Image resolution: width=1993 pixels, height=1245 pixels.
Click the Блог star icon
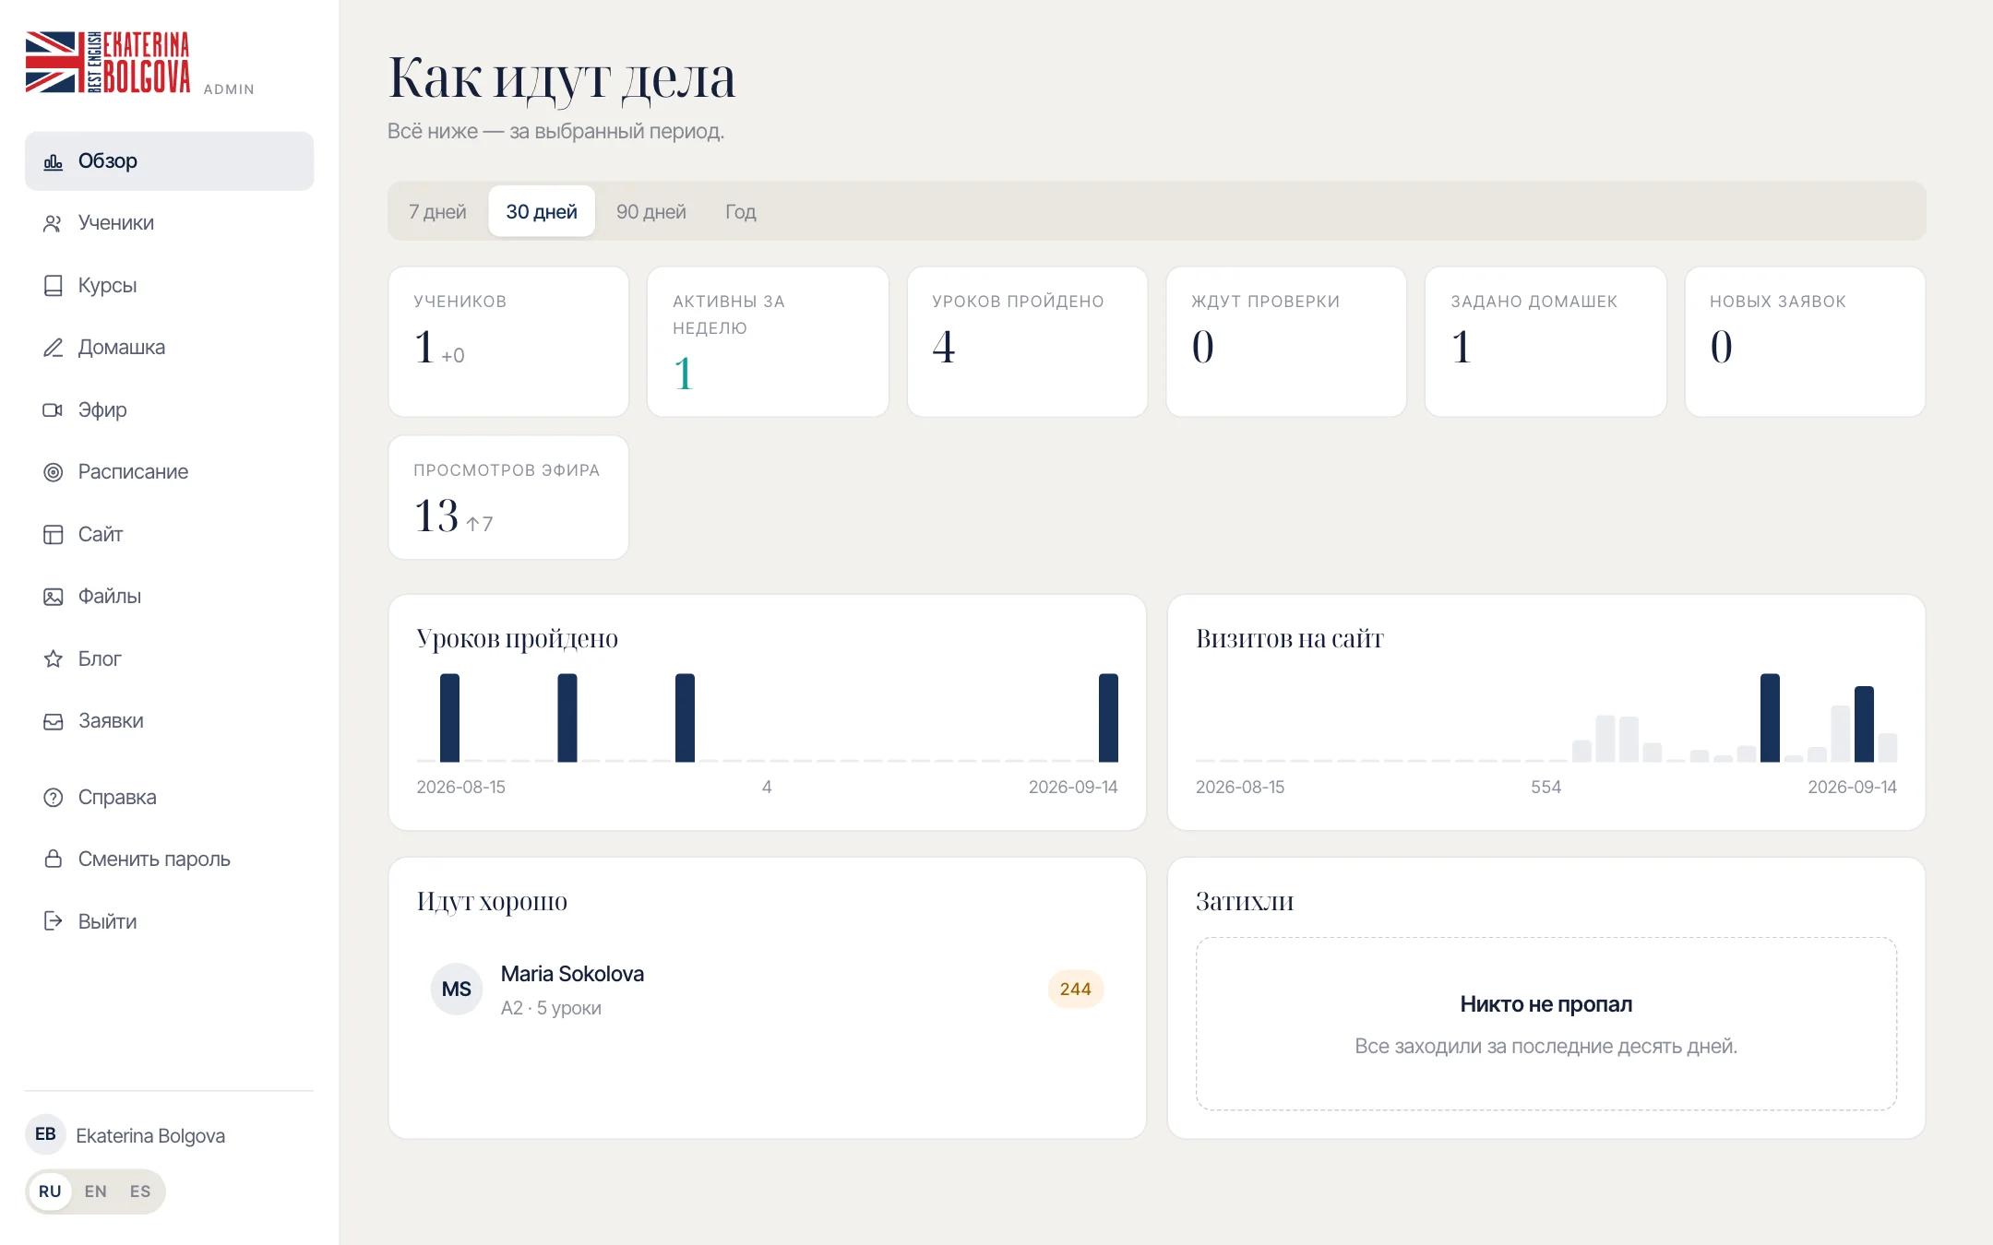coord(54,659)
